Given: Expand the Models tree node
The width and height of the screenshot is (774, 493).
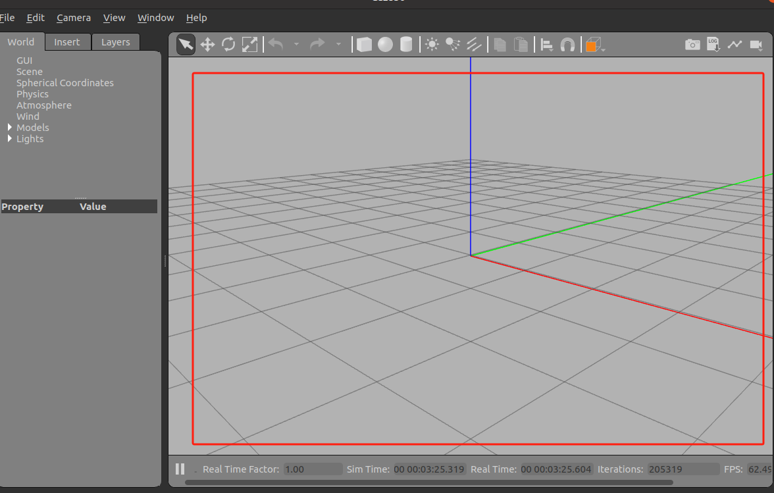Looking at the screenshot, I should click(9, 127).
